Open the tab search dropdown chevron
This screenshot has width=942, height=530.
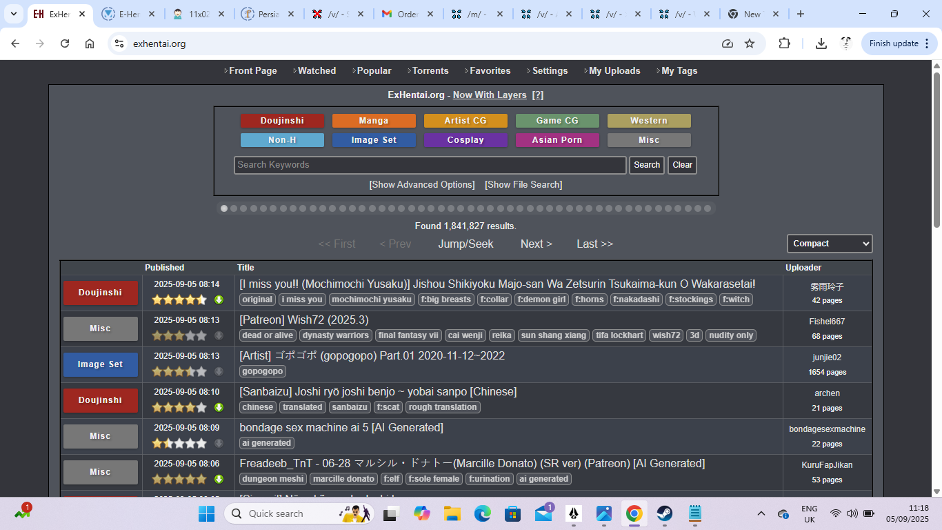[x=13, y=14]
